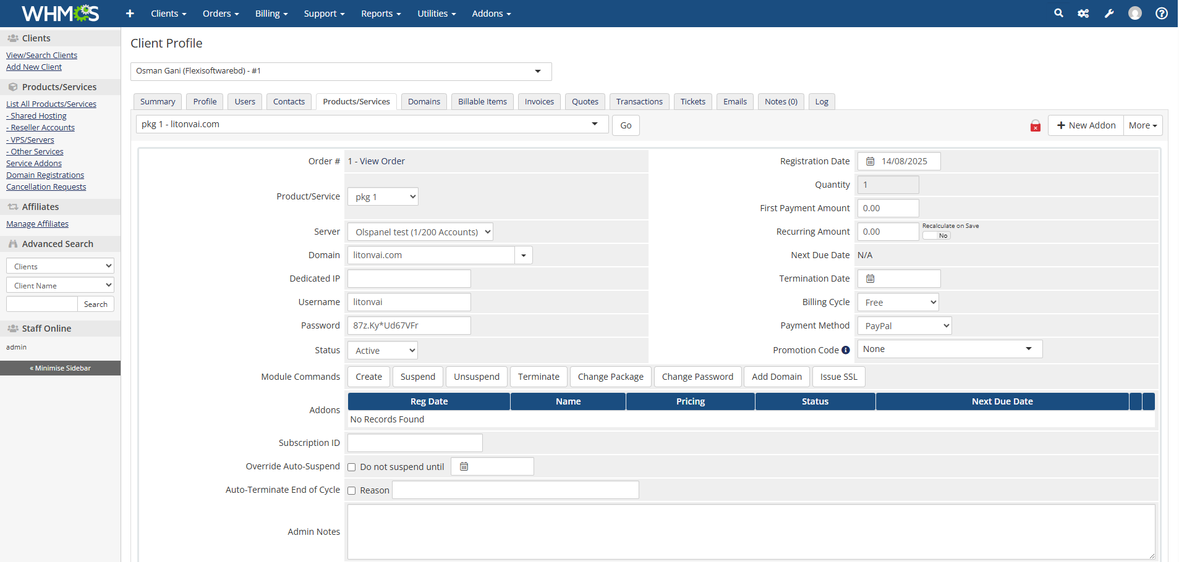
Task: Open the user account avatar icon
Action: tap(1135, 13)
